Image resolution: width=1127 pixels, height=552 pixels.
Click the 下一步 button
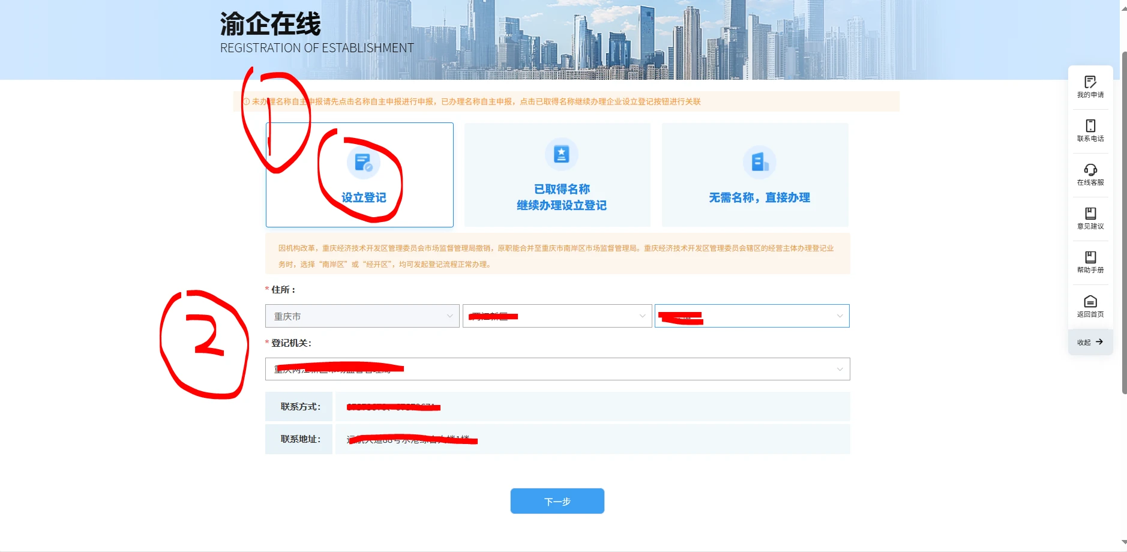point(557,501)
